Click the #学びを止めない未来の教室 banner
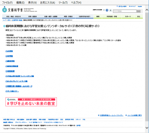 pos(31,102)
